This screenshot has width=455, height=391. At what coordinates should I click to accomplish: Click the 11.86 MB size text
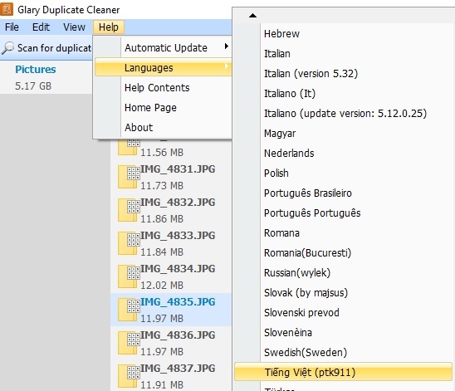162,219
